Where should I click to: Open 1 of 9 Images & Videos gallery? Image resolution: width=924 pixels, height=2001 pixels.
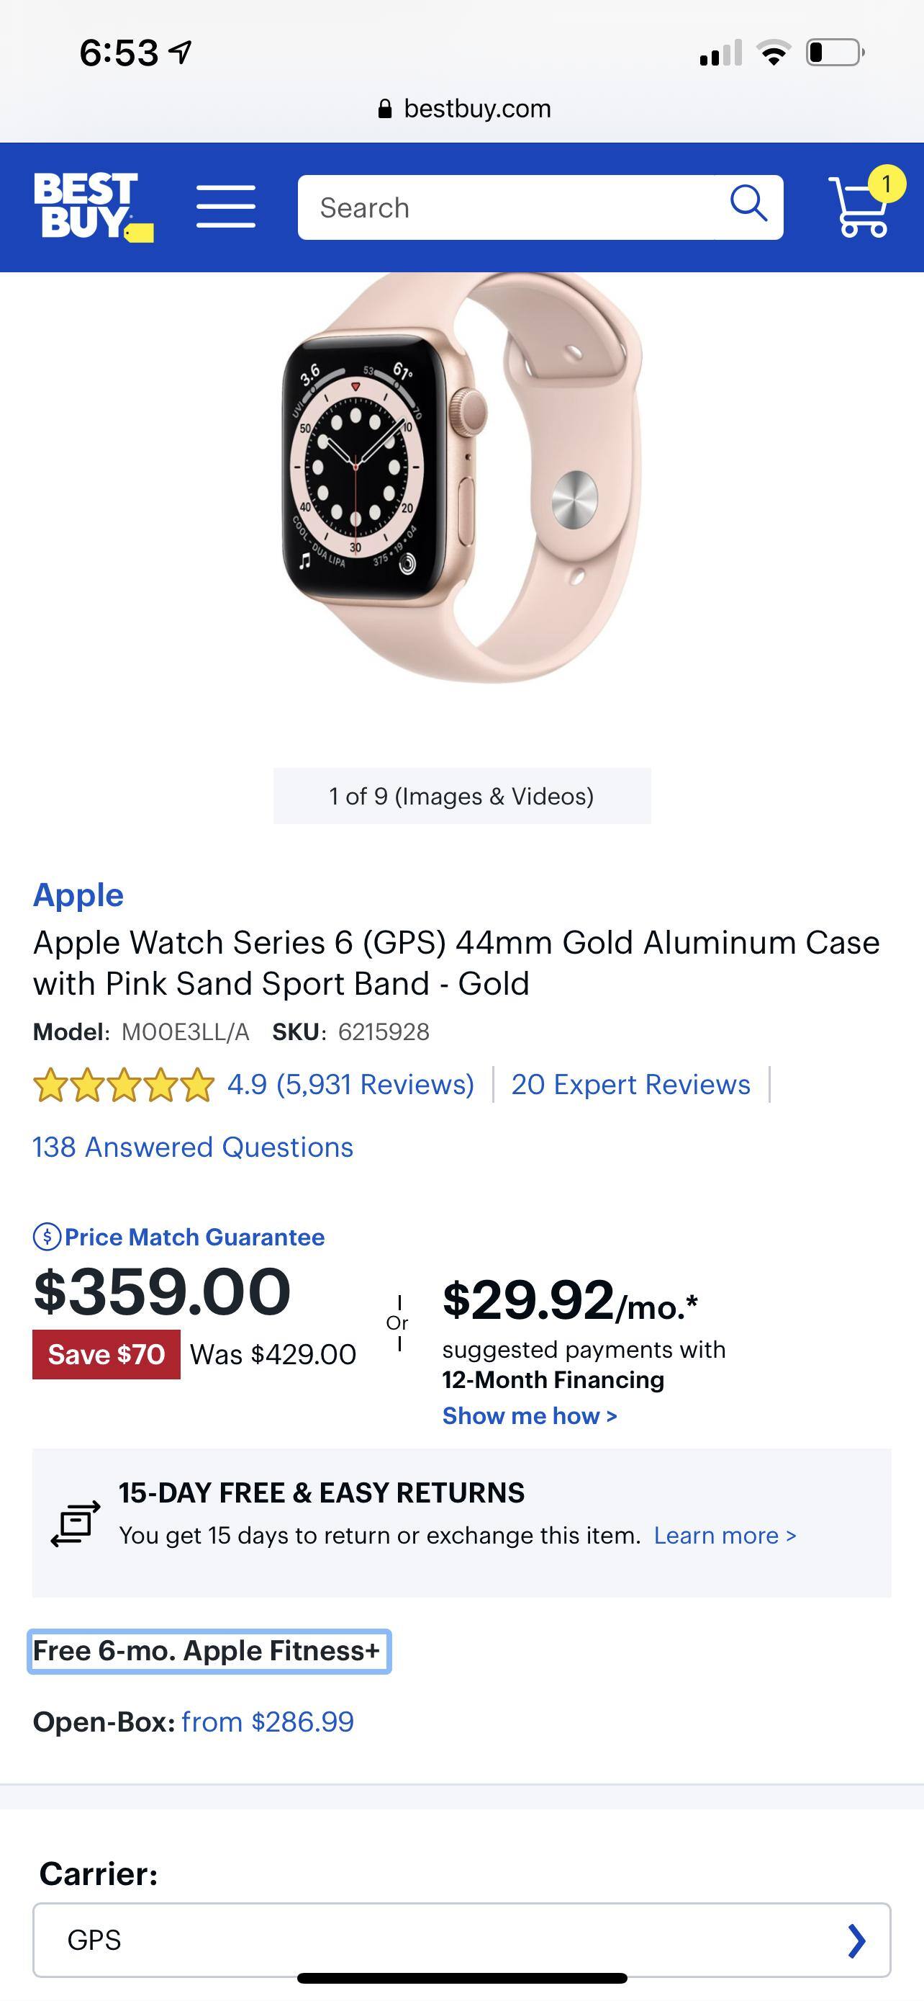[461, 796]
